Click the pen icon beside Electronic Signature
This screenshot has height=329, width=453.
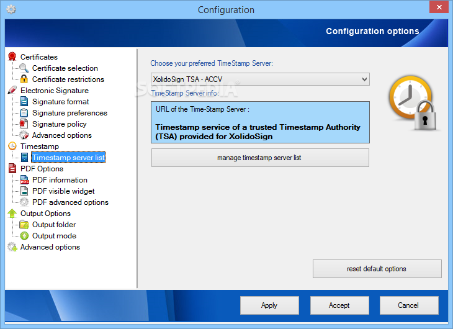pyautogui.click(x=12, y=90)
